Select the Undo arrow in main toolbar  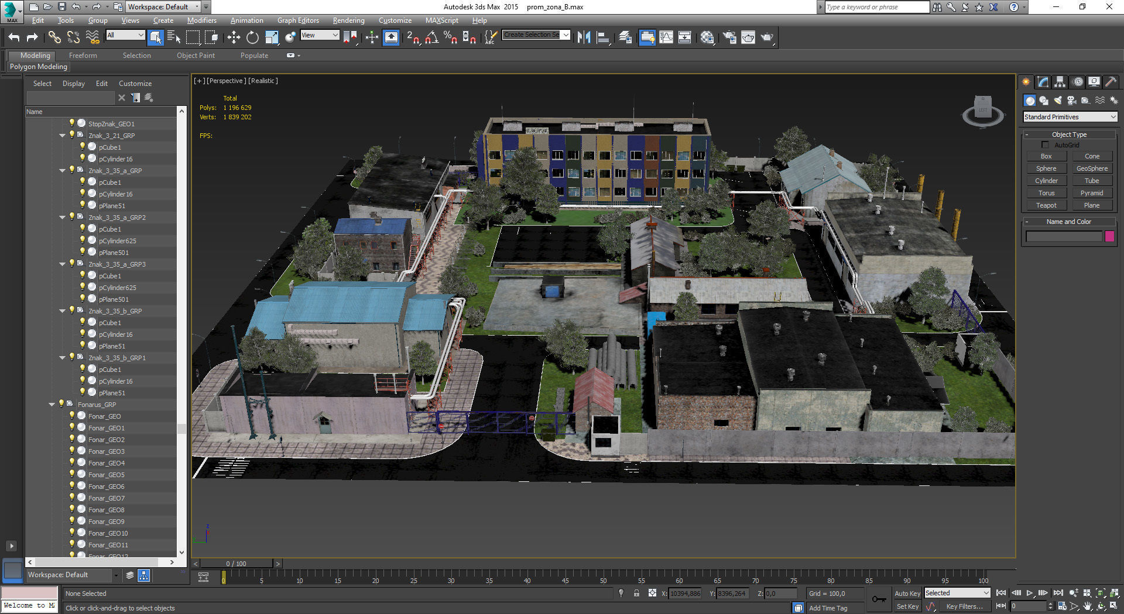pos(14,37)
